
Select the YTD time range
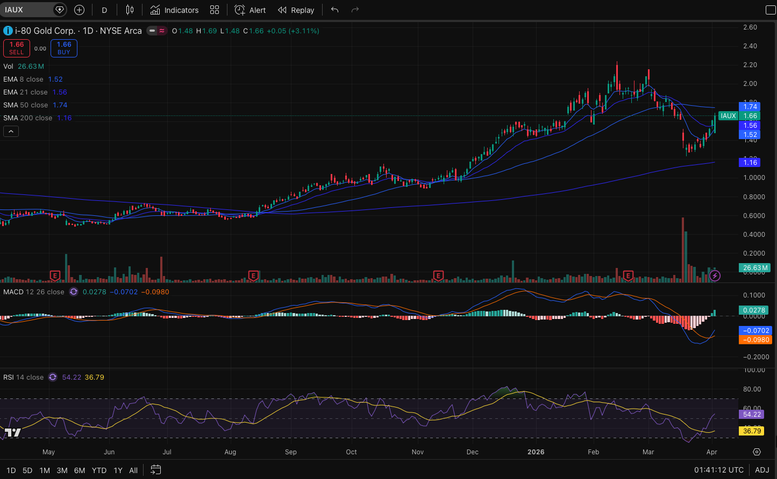click(99, 470)
